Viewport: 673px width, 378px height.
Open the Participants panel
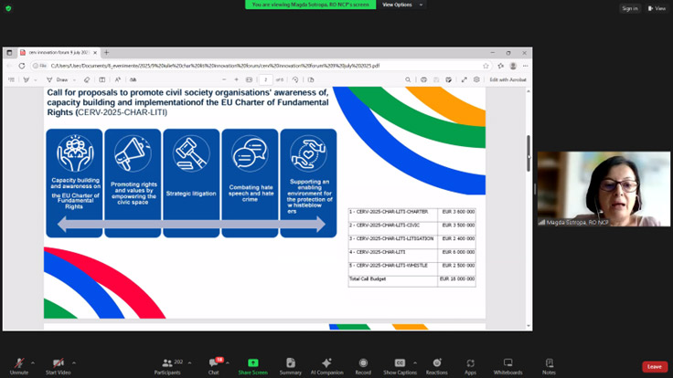pos(166,364)
